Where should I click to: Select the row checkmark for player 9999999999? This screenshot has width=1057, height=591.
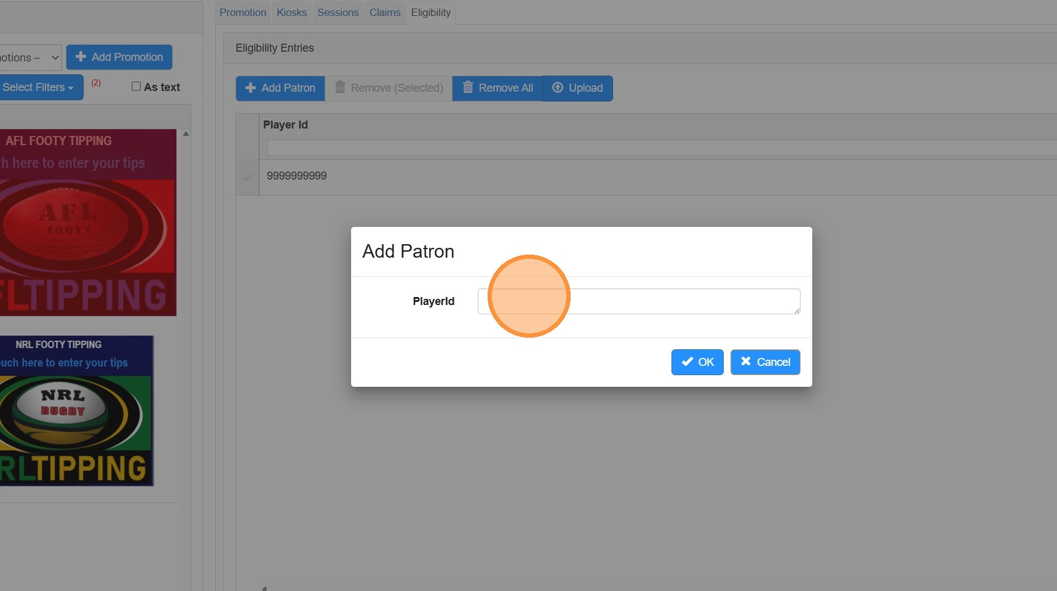[x=247, y=177]
